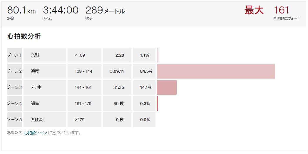The width and height of the screenshot is (308, 154).
Task: Open the 心拍数ゾーン link
Action: tap(35, 133)
